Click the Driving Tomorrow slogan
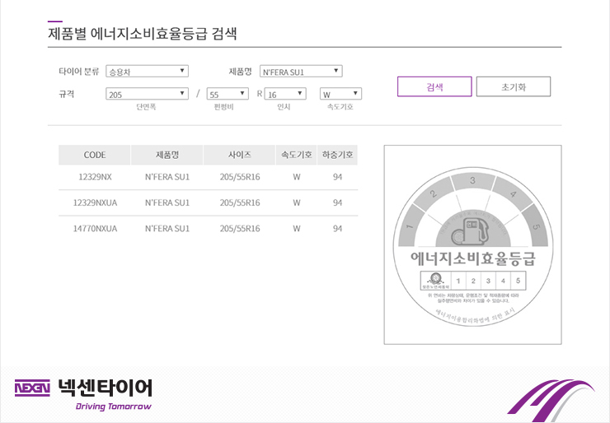Image resolution: width=610 pixels, height=423 pixels. coord(113,407)
